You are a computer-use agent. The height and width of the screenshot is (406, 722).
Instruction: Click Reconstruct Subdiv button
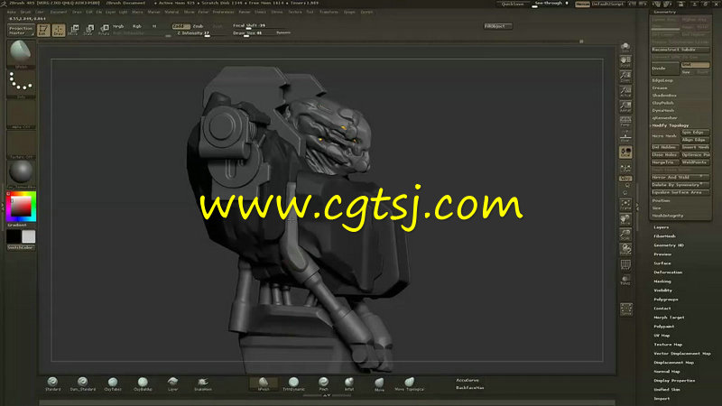680,50
